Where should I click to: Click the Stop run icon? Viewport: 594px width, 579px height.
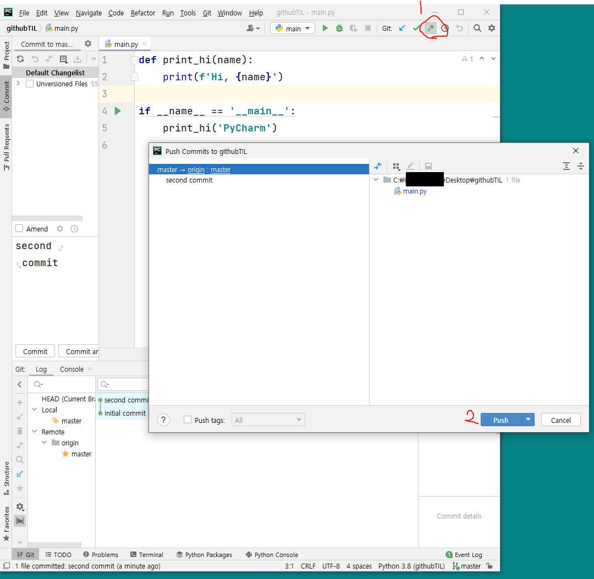click(x=367, y=28)
